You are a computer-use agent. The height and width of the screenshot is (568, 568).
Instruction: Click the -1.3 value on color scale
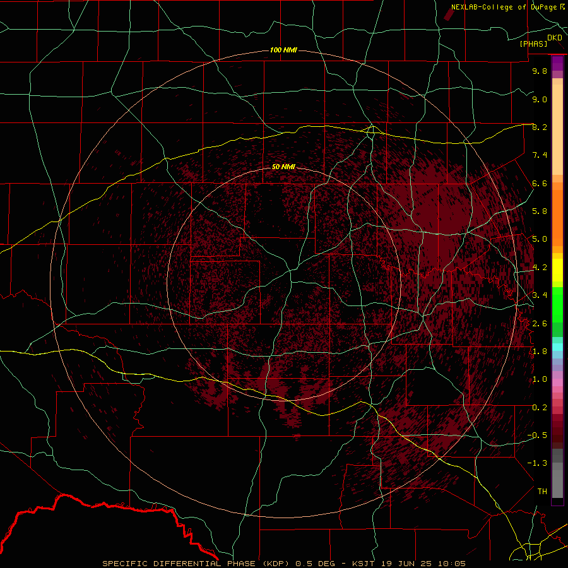tap(537, 463)
